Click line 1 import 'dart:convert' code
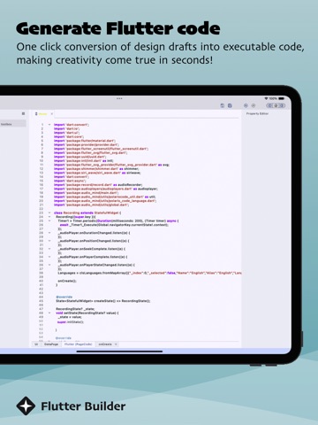The image size is (318, 425). [x=72, y=125]
